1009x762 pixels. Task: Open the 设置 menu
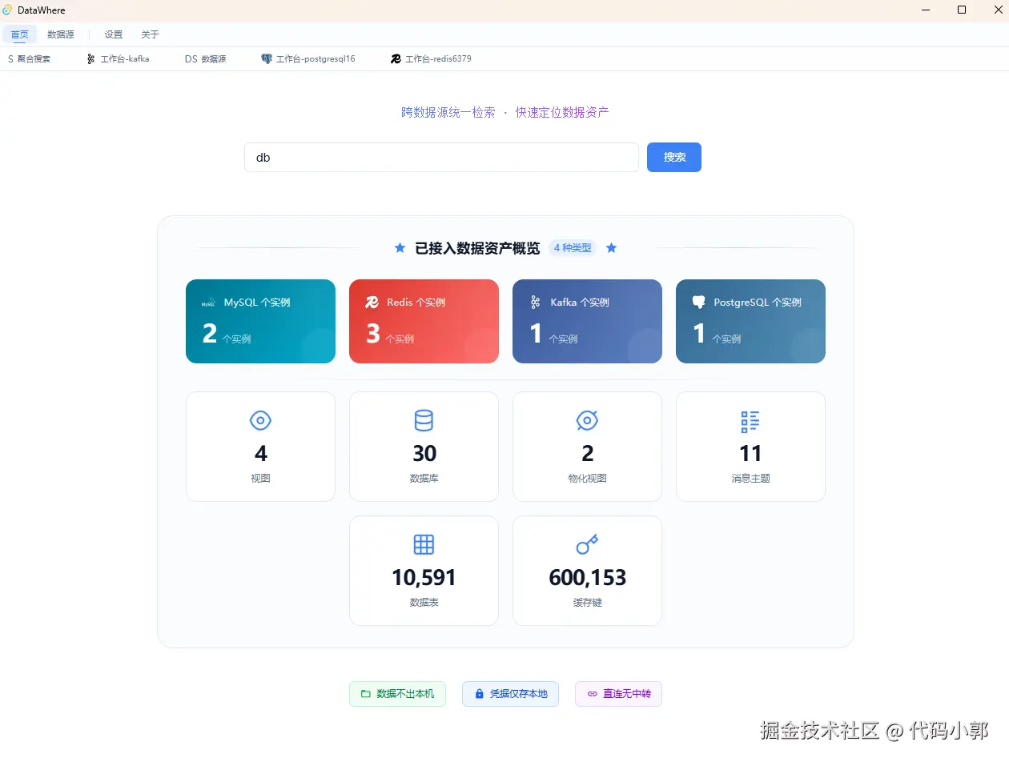click(x=114, y=34)
